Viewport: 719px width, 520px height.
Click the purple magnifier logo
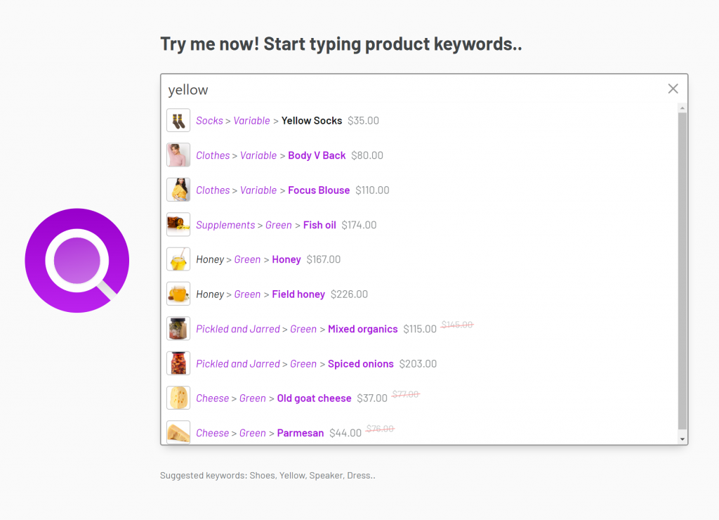coord(77,260)
